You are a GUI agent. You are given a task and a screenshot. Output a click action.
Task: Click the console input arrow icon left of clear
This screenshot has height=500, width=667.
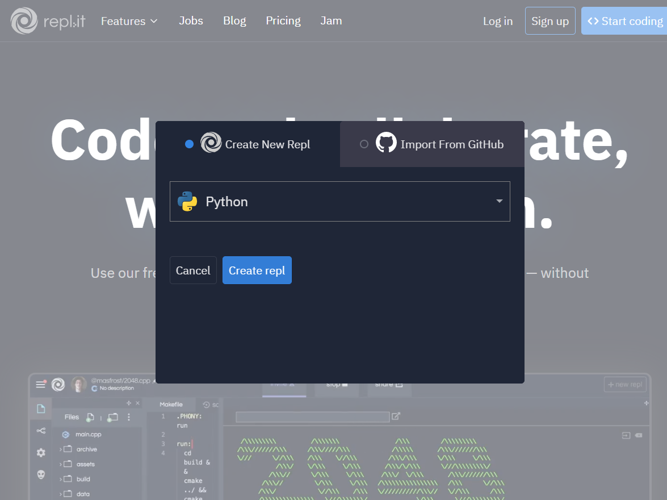pyautogui.click(x=626, y=435)
